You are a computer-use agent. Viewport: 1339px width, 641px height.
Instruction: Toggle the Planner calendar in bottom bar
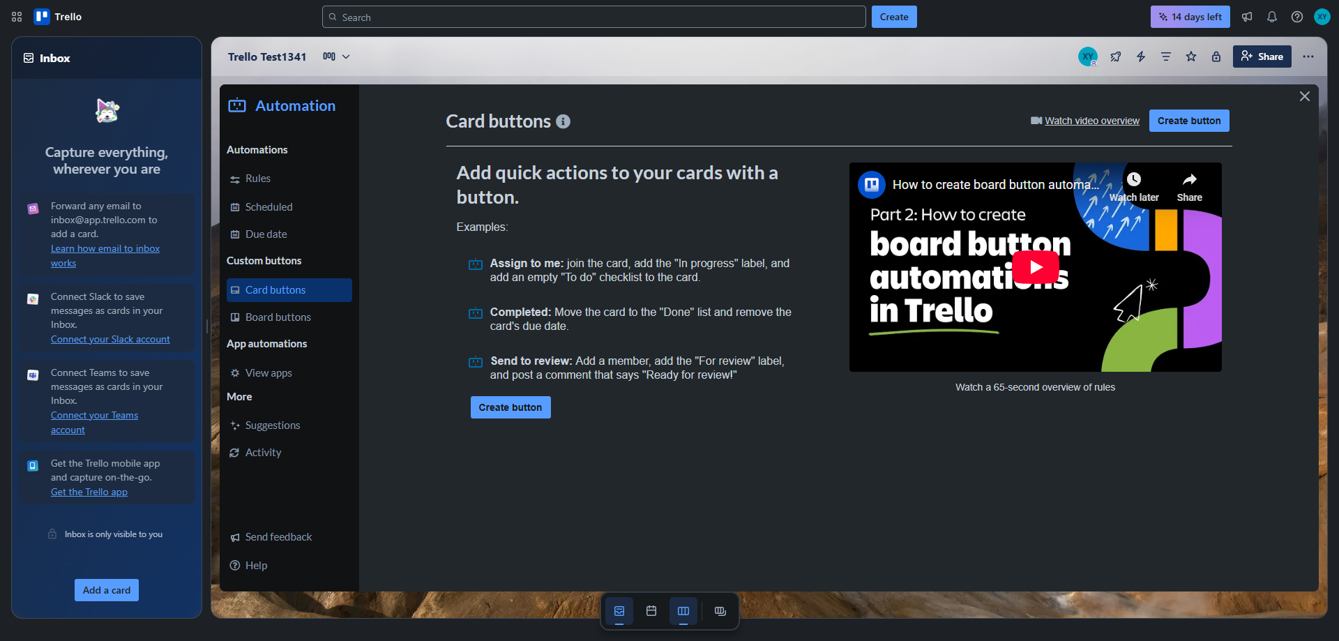[x=651, y=611]
